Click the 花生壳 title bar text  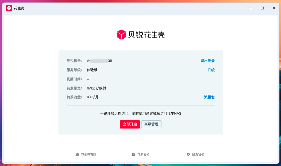pyautogui.click(x=19, y=8)
